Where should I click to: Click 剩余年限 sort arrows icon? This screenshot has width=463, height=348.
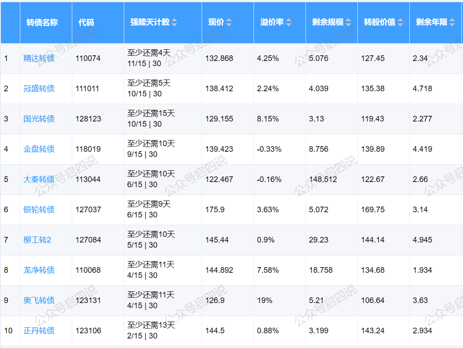pyautogui.click(x=452, y=22)
